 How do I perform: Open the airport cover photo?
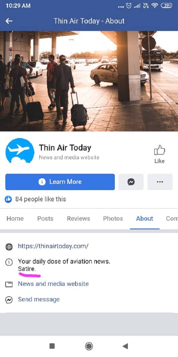(89, 81)
